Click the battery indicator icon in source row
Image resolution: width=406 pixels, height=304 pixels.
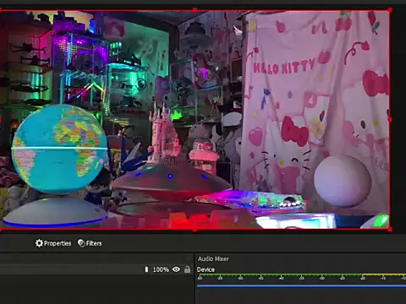(x=146, y=269)
